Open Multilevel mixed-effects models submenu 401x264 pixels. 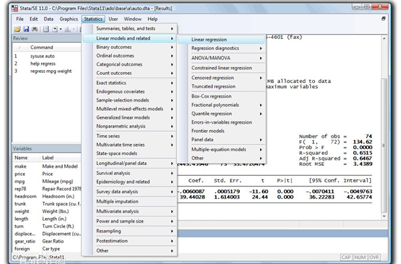(129, 109)
